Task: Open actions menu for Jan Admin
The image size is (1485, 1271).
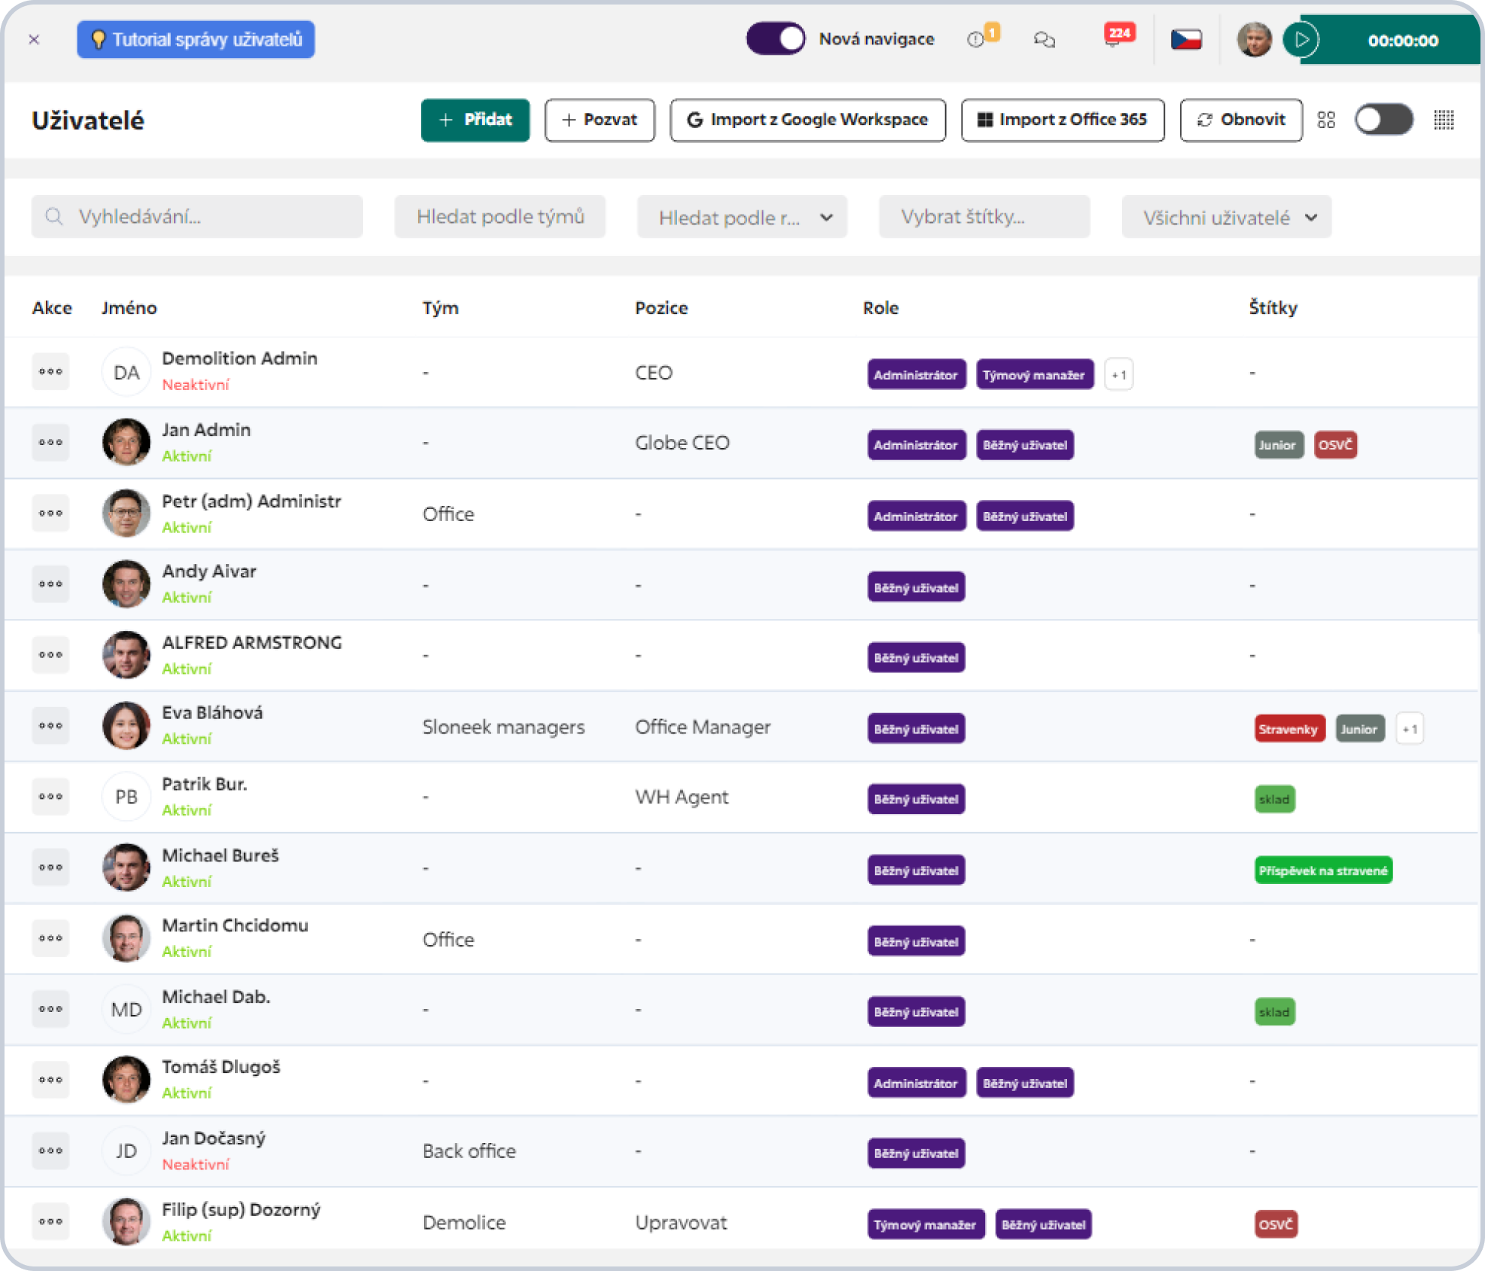Action: (50, 443)
